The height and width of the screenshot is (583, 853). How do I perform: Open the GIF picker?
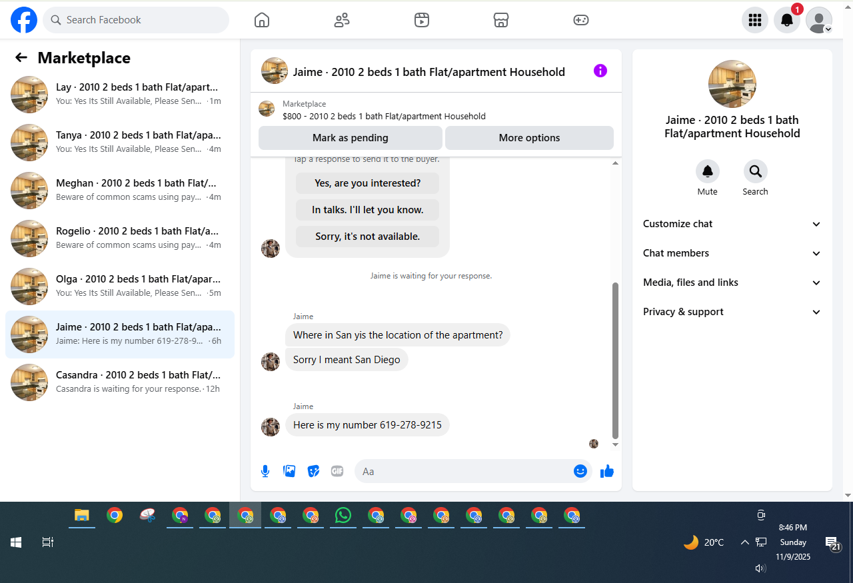[x=337, y=471]
